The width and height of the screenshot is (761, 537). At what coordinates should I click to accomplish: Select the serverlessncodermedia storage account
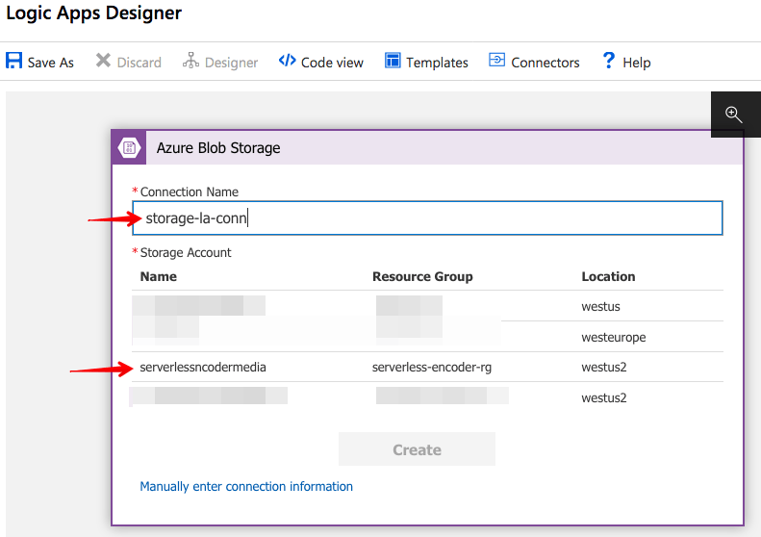(x=203, y=367)
